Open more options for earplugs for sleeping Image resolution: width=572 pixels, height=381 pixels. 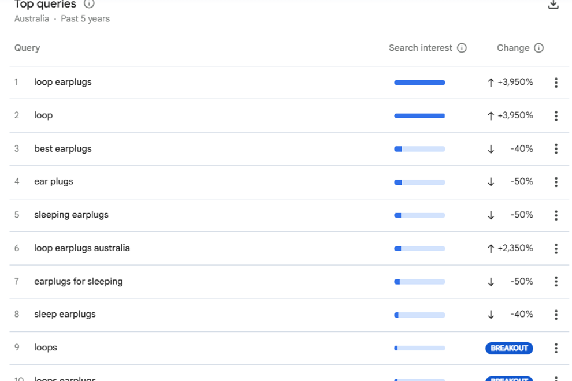556,282
